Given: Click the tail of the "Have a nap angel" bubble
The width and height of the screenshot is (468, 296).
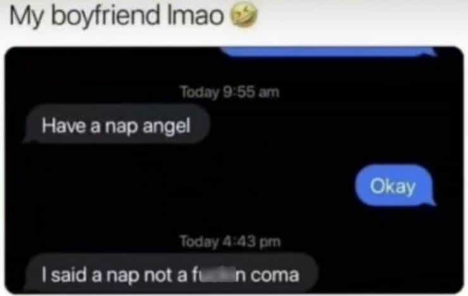Looking at the screenshot, I should [x=28, y=138].
